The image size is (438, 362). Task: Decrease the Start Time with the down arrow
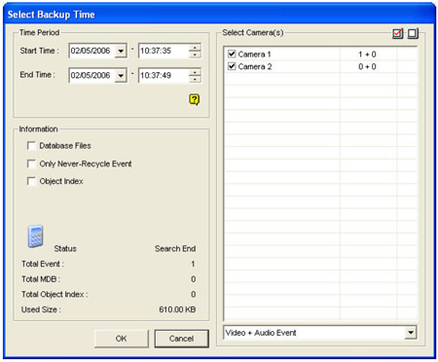pos(195,54)
